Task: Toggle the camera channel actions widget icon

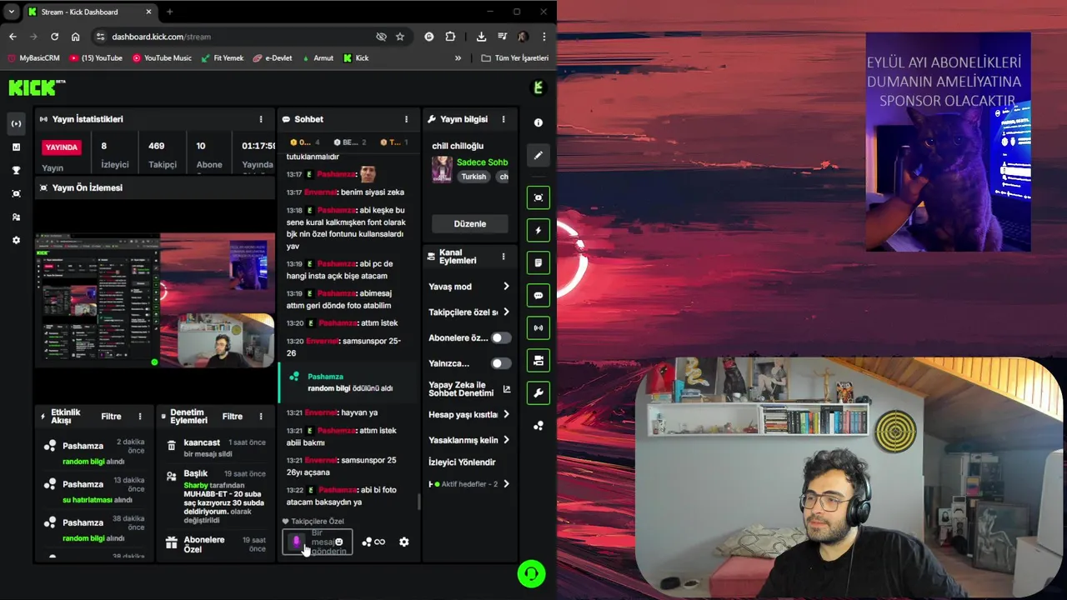Action: point(539,360)
